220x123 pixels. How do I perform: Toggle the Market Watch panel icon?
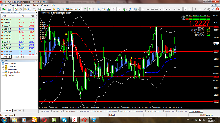pos(16,9)
